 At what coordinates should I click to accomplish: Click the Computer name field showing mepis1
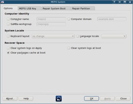pyautogui.click(x=51, y=19)
